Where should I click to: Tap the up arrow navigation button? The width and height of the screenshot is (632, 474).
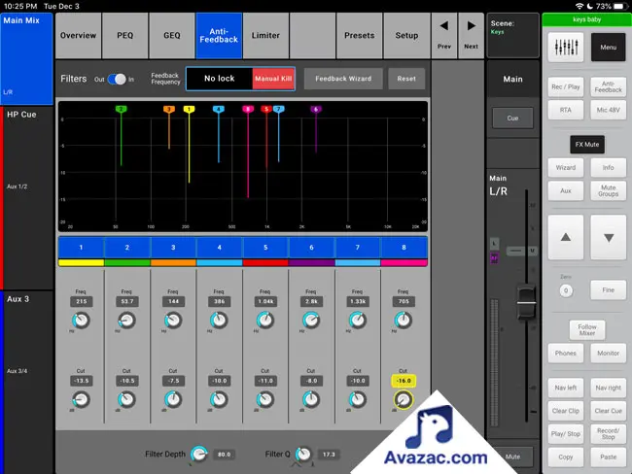point(566,237)
